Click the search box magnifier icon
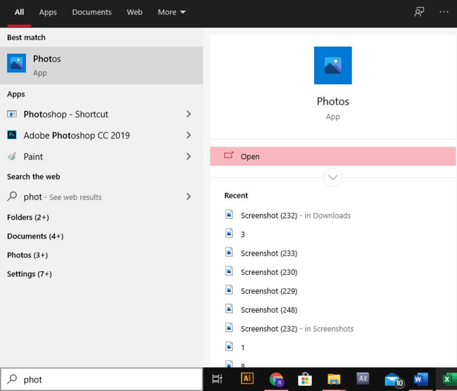 12,379
